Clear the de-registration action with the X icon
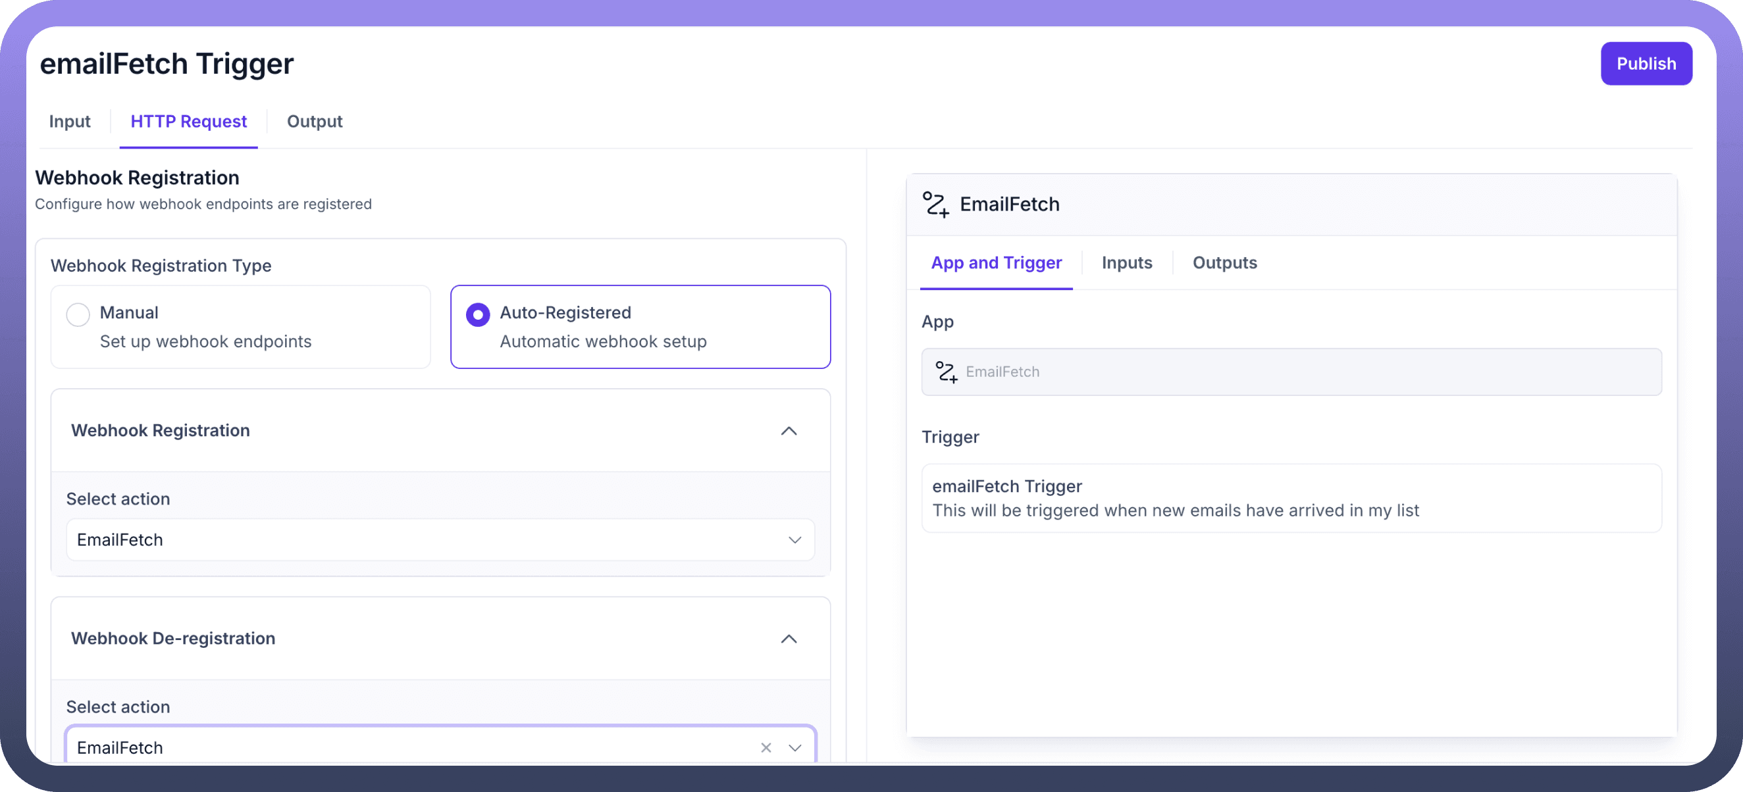1743x792 pixels. click(x=766, y=747)
